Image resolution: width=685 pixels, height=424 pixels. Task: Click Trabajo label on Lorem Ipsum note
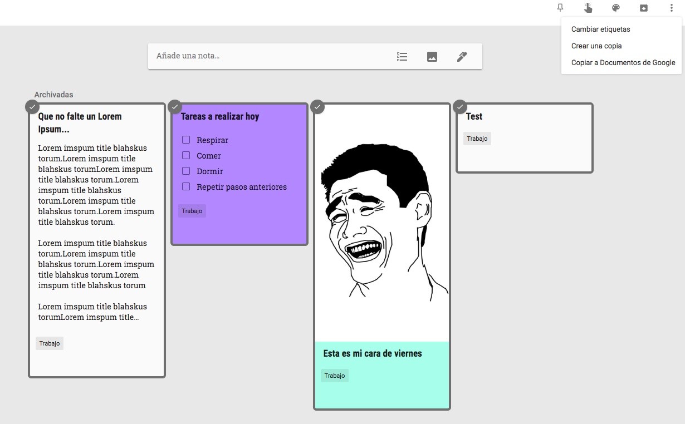pos(50,343)
